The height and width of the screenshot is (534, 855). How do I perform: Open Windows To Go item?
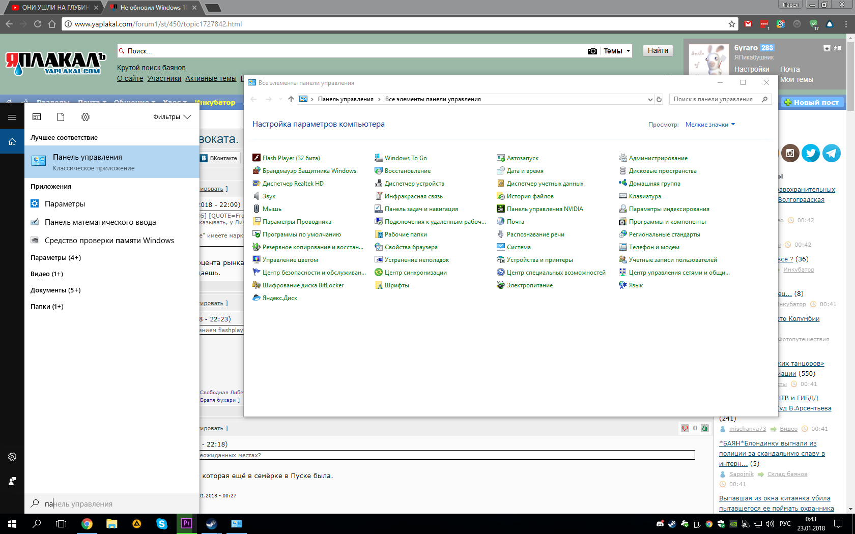click(401, 158)
